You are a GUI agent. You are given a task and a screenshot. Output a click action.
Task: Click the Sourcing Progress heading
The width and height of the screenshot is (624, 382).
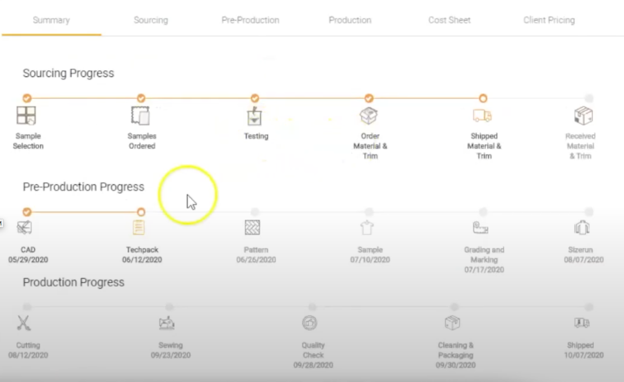pyautogui.click(x=68, y=74)
